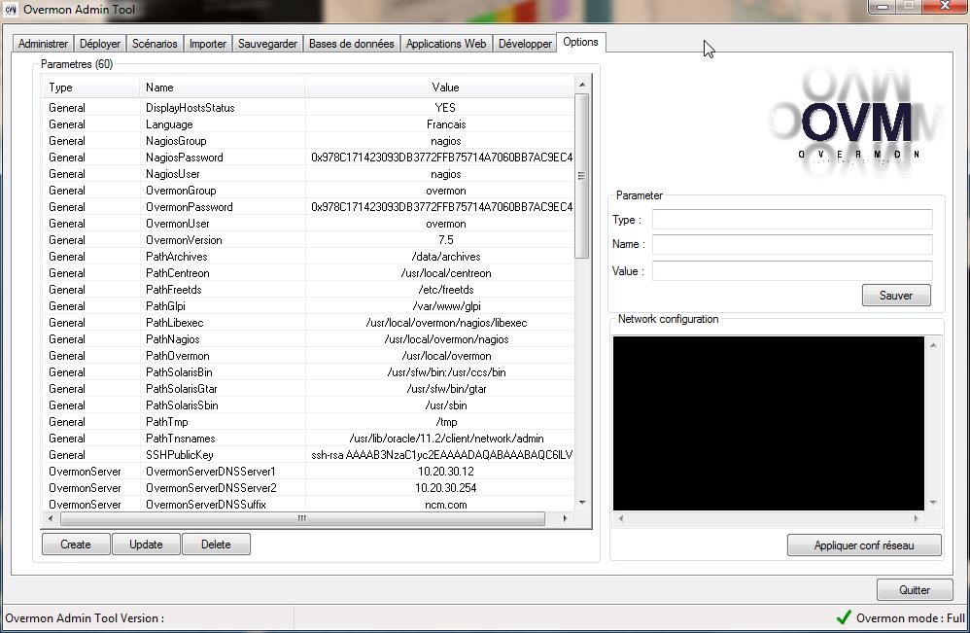This screenshot has height=633, width=970.
Task: Select the PathTmp row
Action: (x=308, y=422)
